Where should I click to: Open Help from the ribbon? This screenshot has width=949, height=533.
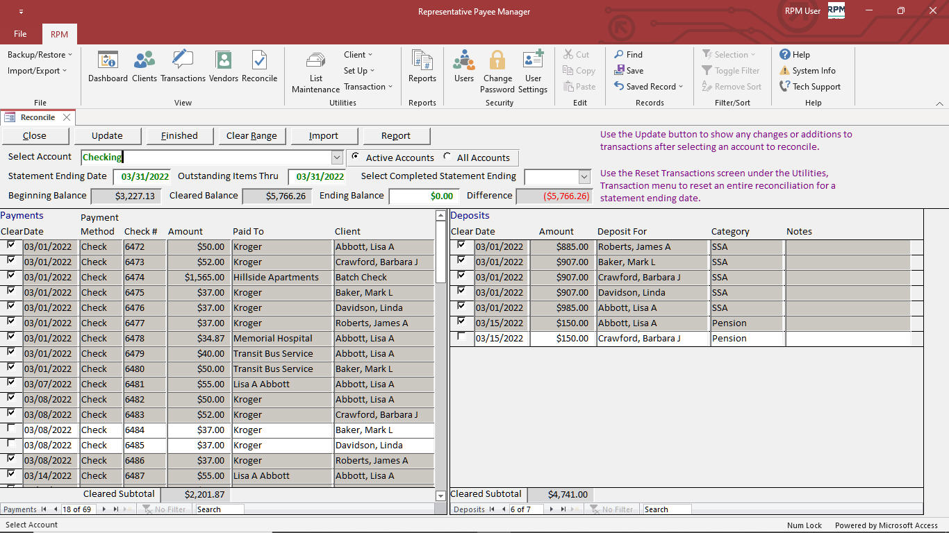[794, 55]
